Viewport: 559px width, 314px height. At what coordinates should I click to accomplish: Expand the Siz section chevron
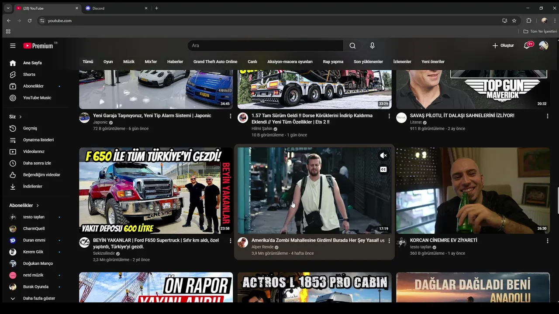(20, 117)
